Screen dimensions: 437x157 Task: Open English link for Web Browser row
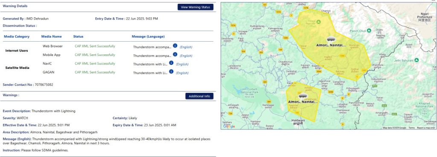pyautogui.click(x=186, y=47)
